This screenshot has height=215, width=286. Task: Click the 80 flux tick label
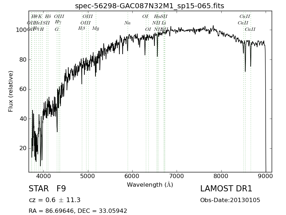pyautogui.click(x=23, y=59)
